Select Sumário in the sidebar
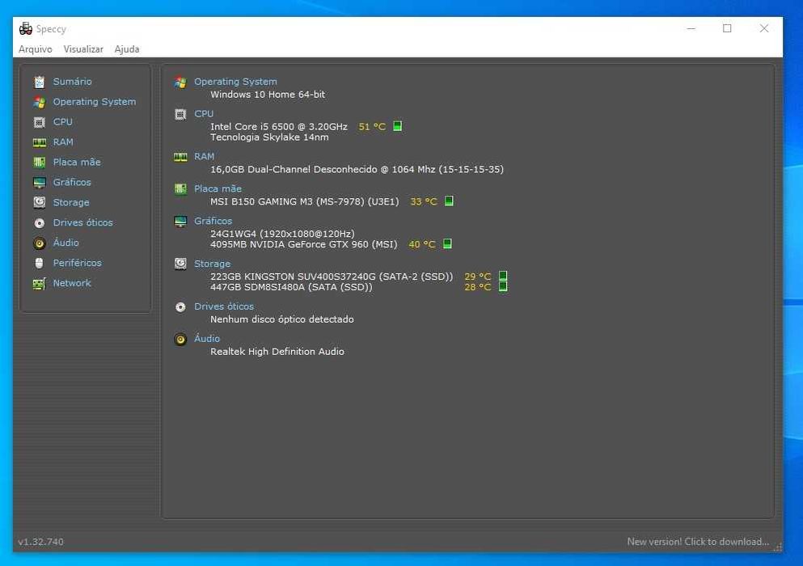Screen dimensions: 803x566 coord(72,82)
